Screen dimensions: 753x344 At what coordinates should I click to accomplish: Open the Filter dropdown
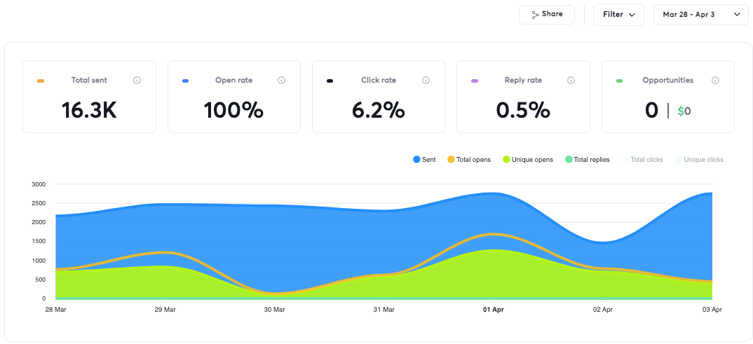click(x=618, y=15)
